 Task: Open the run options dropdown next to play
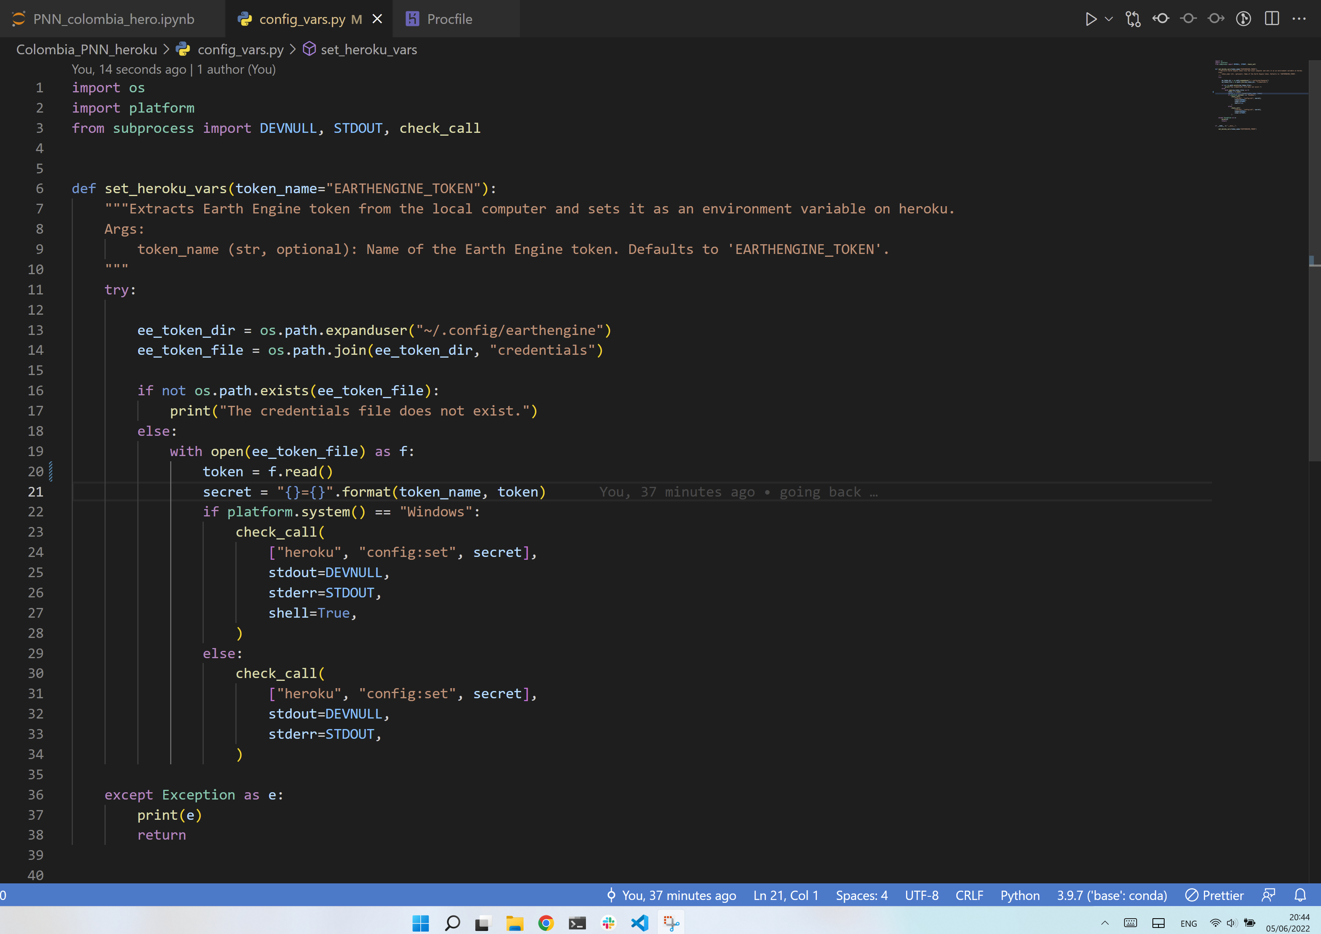pyautogui.click(x=1109, y=18)
